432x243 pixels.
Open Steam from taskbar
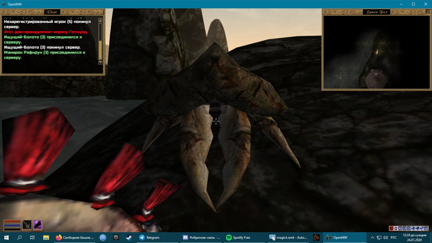click(x=129, y=238)
